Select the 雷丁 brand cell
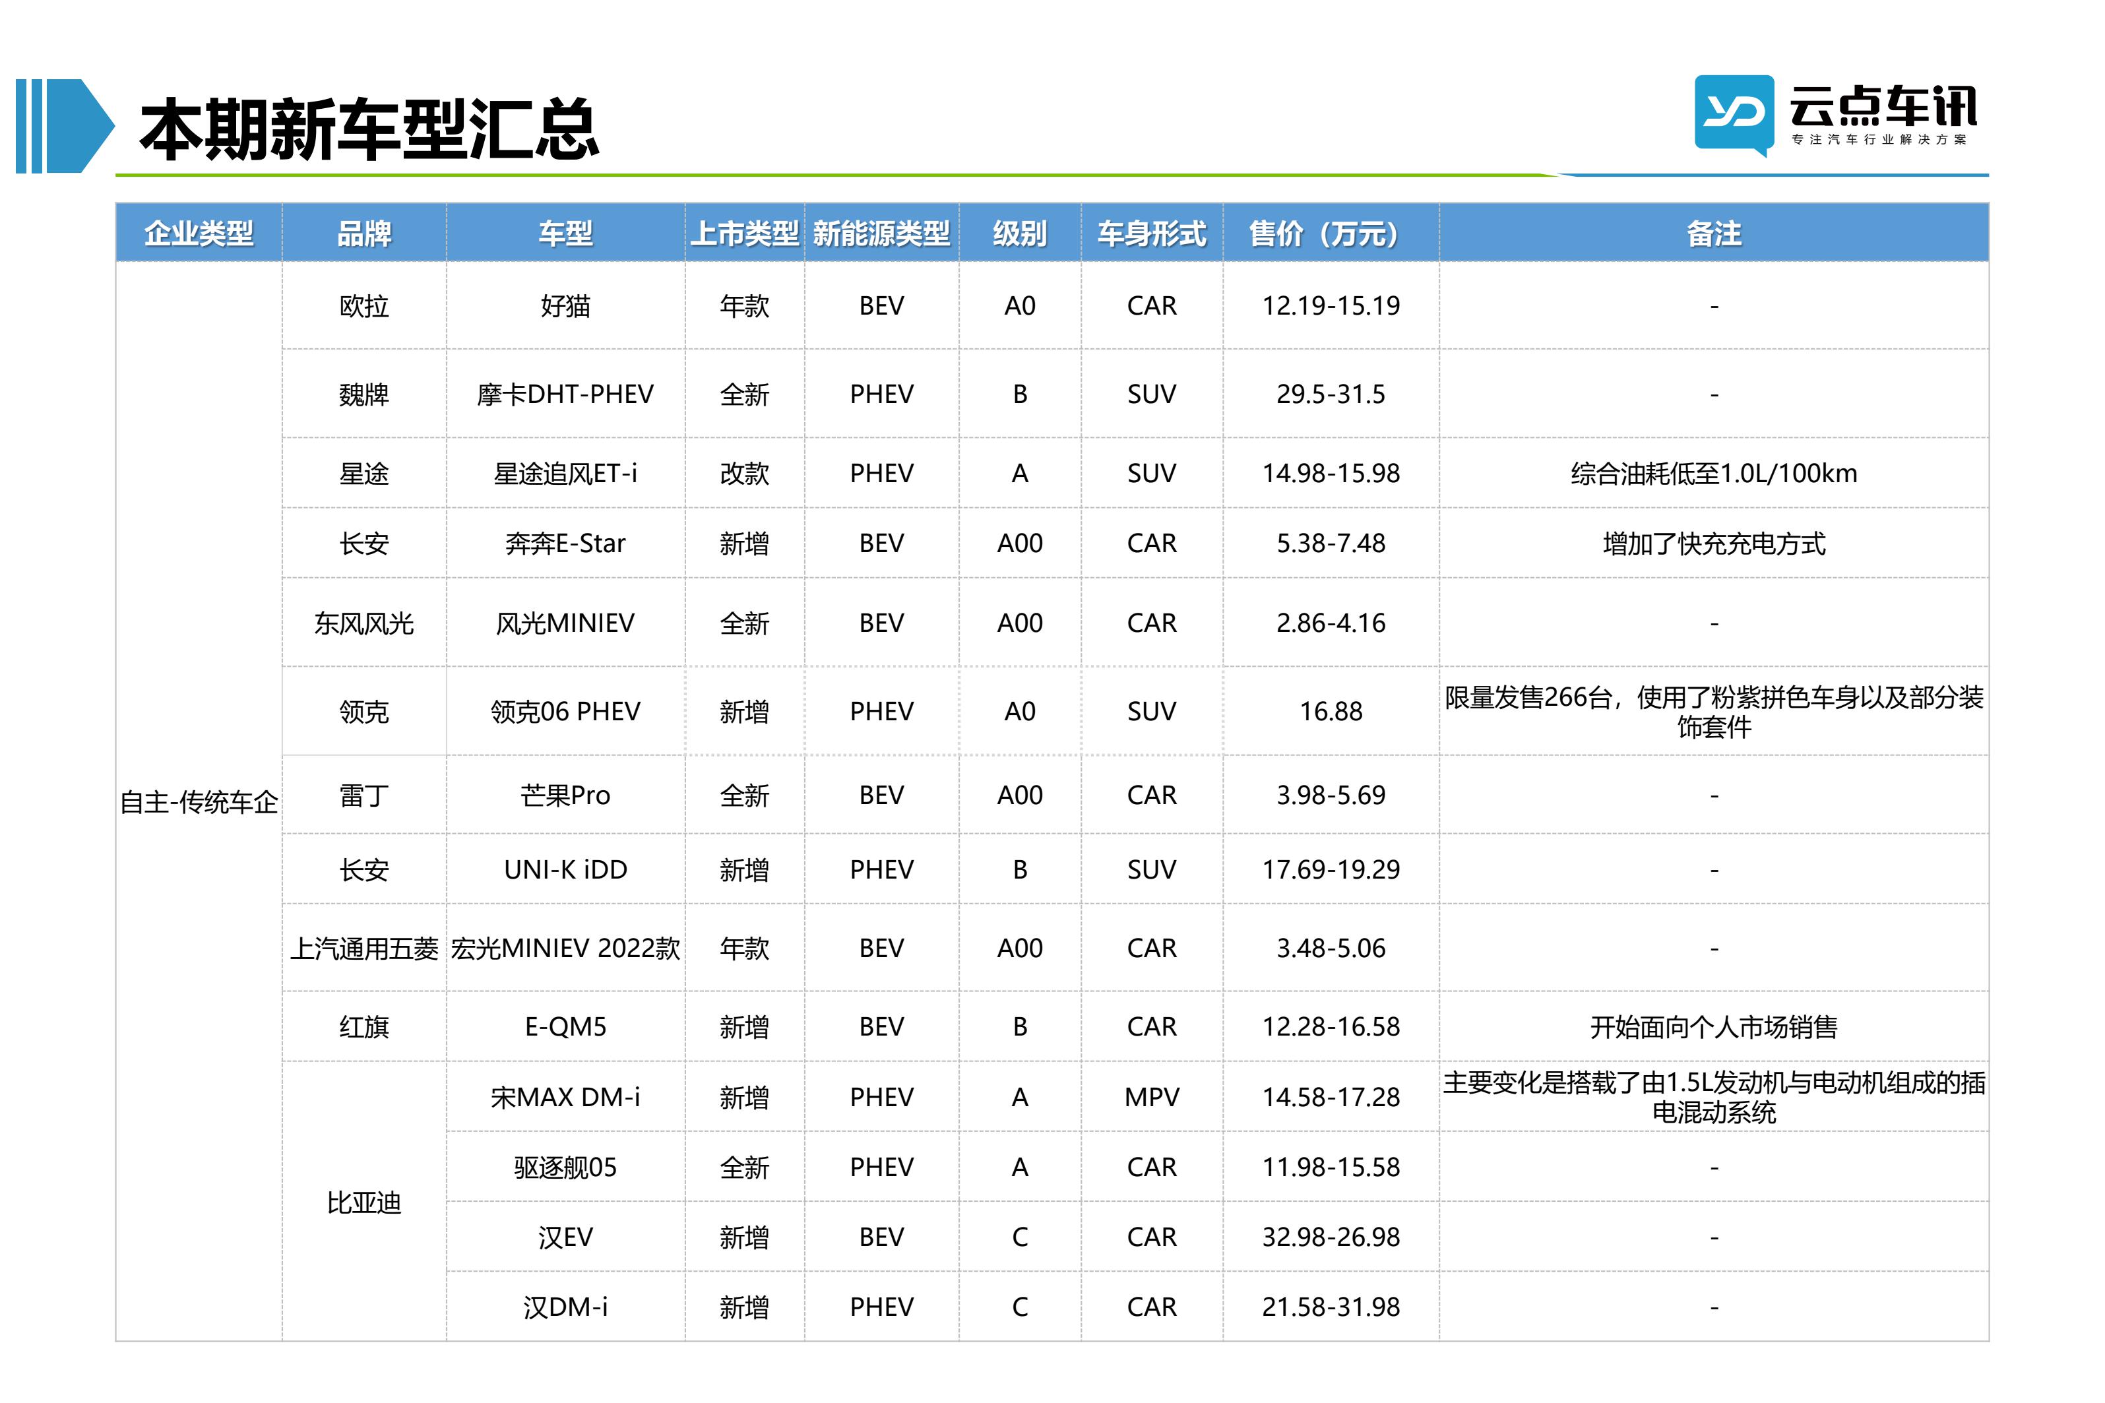 (364, 795)
